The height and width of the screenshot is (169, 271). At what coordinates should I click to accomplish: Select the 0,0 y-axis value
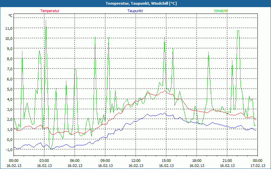10,140
